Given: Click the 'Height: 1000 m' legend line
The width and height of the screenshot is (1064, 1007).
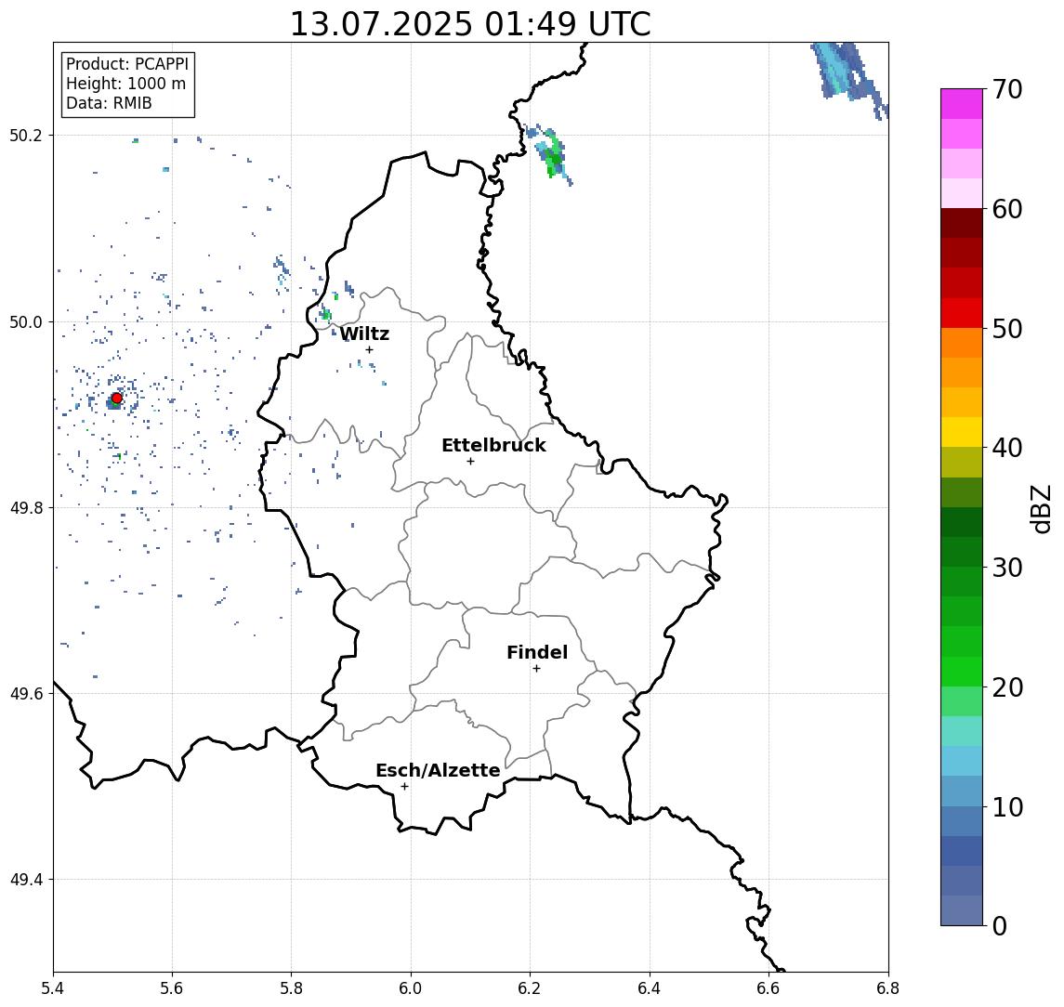Looking at the screenshot, I should (125, 84).
